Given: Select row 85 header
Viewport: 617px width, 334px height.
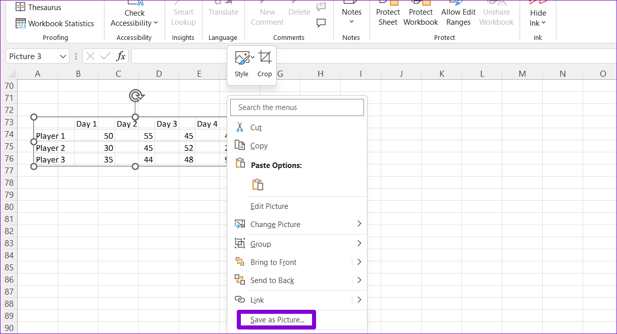Looking at the screenshot, I should [9, 267].
